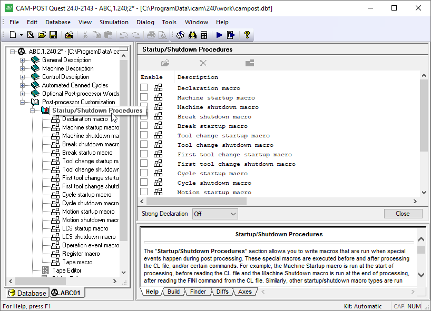The width and height of the screenshot is (431, 311).
Task: Collapse the Post-processor Customization node
Action: click(x=23, y=103)
